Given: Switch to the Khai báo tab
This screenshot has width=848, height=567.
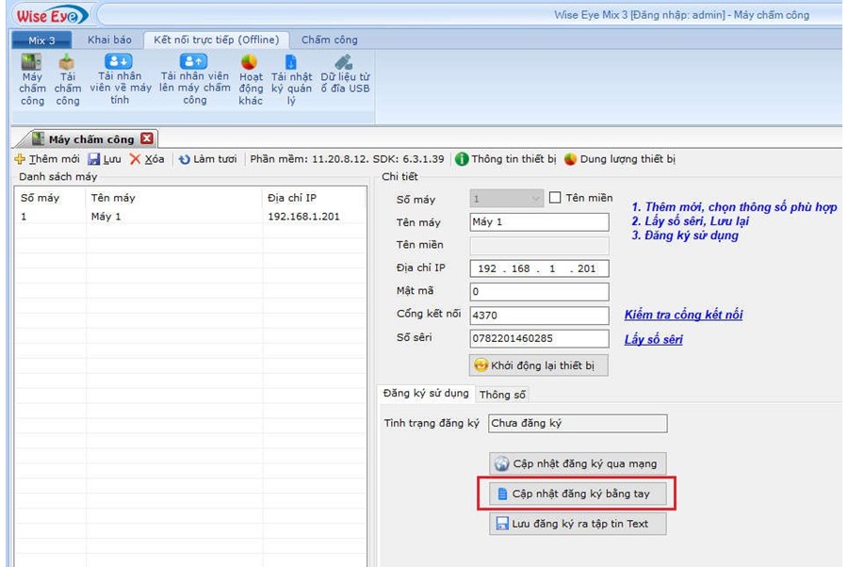Looking at the screenshot, I should pos(109,40).
